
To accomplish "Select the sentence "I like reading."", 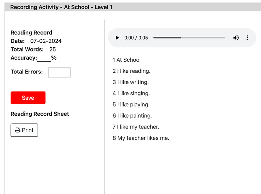I will 133,71.
